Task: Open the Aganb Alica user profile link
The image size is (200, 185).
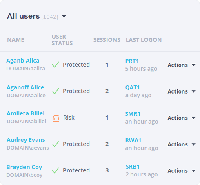Action: pos(23,61)
